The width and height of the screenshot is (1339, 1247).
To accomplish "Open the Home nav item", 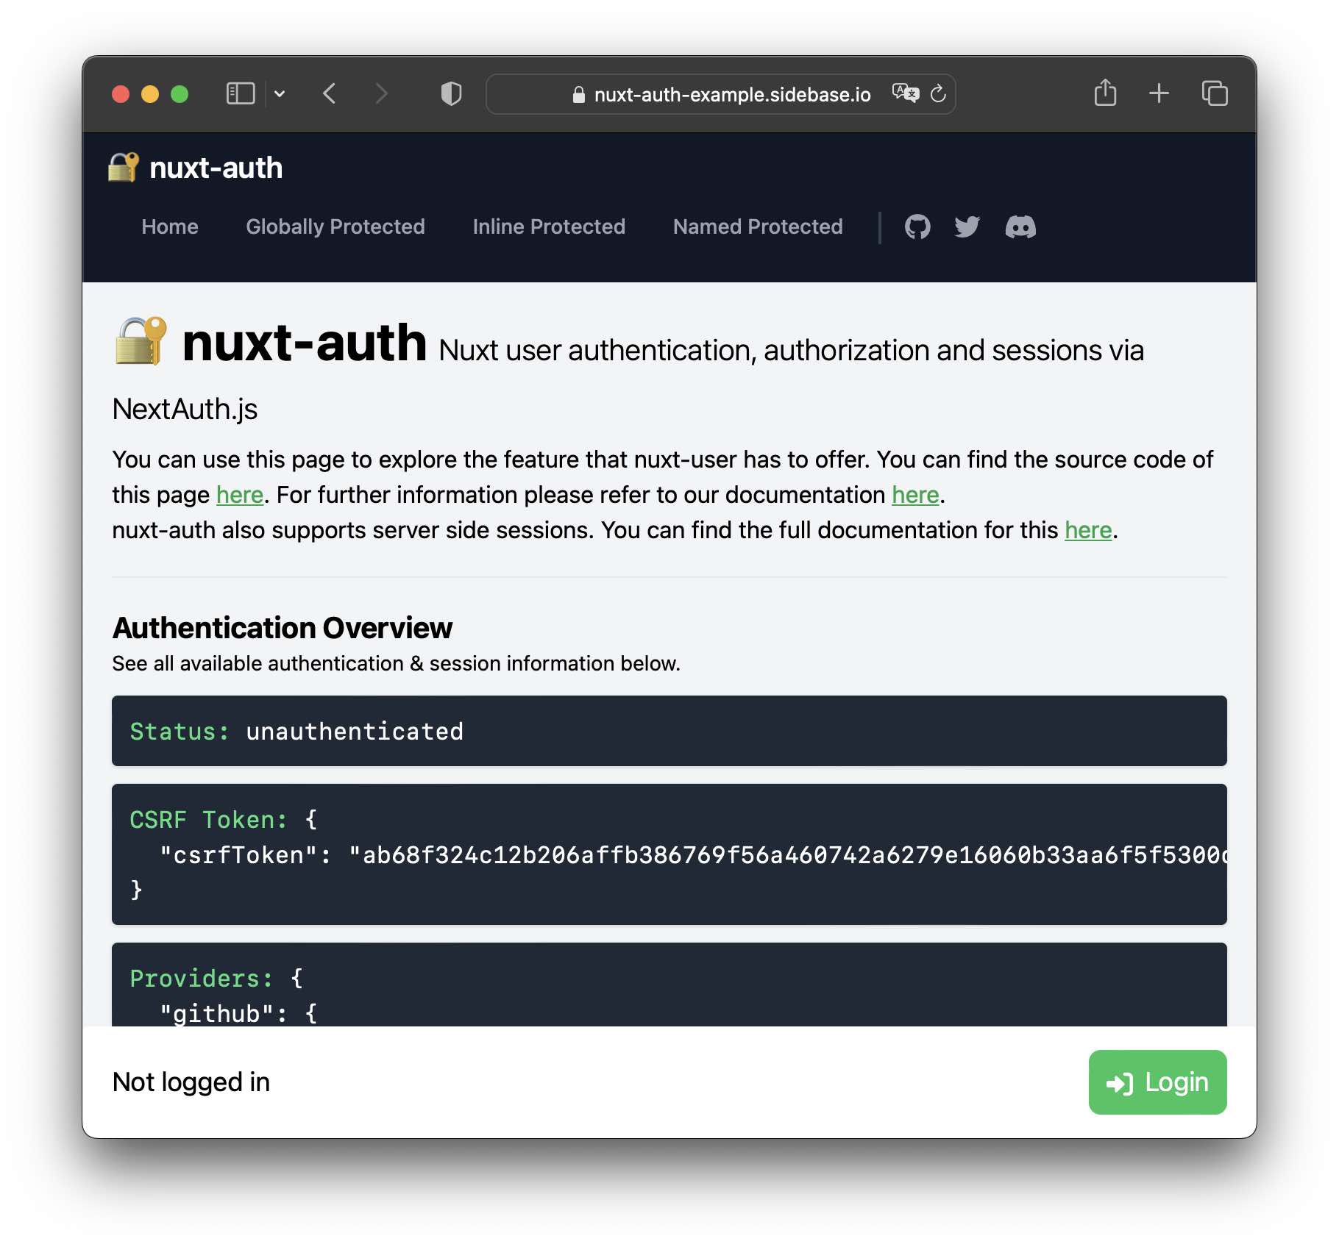I will (x=170, y=226).
